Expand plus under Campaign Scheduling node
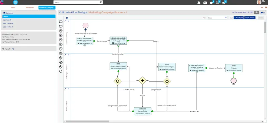 coord(197,72)
